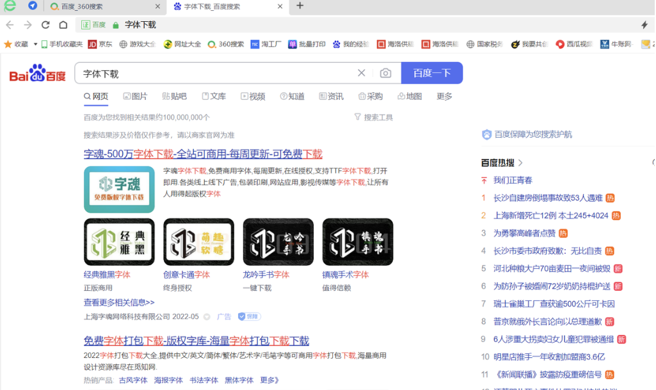Viewport: 656px width, 390px height.
Task: Open the 360搜索 bookmark
Action: [x=226, y=44]
